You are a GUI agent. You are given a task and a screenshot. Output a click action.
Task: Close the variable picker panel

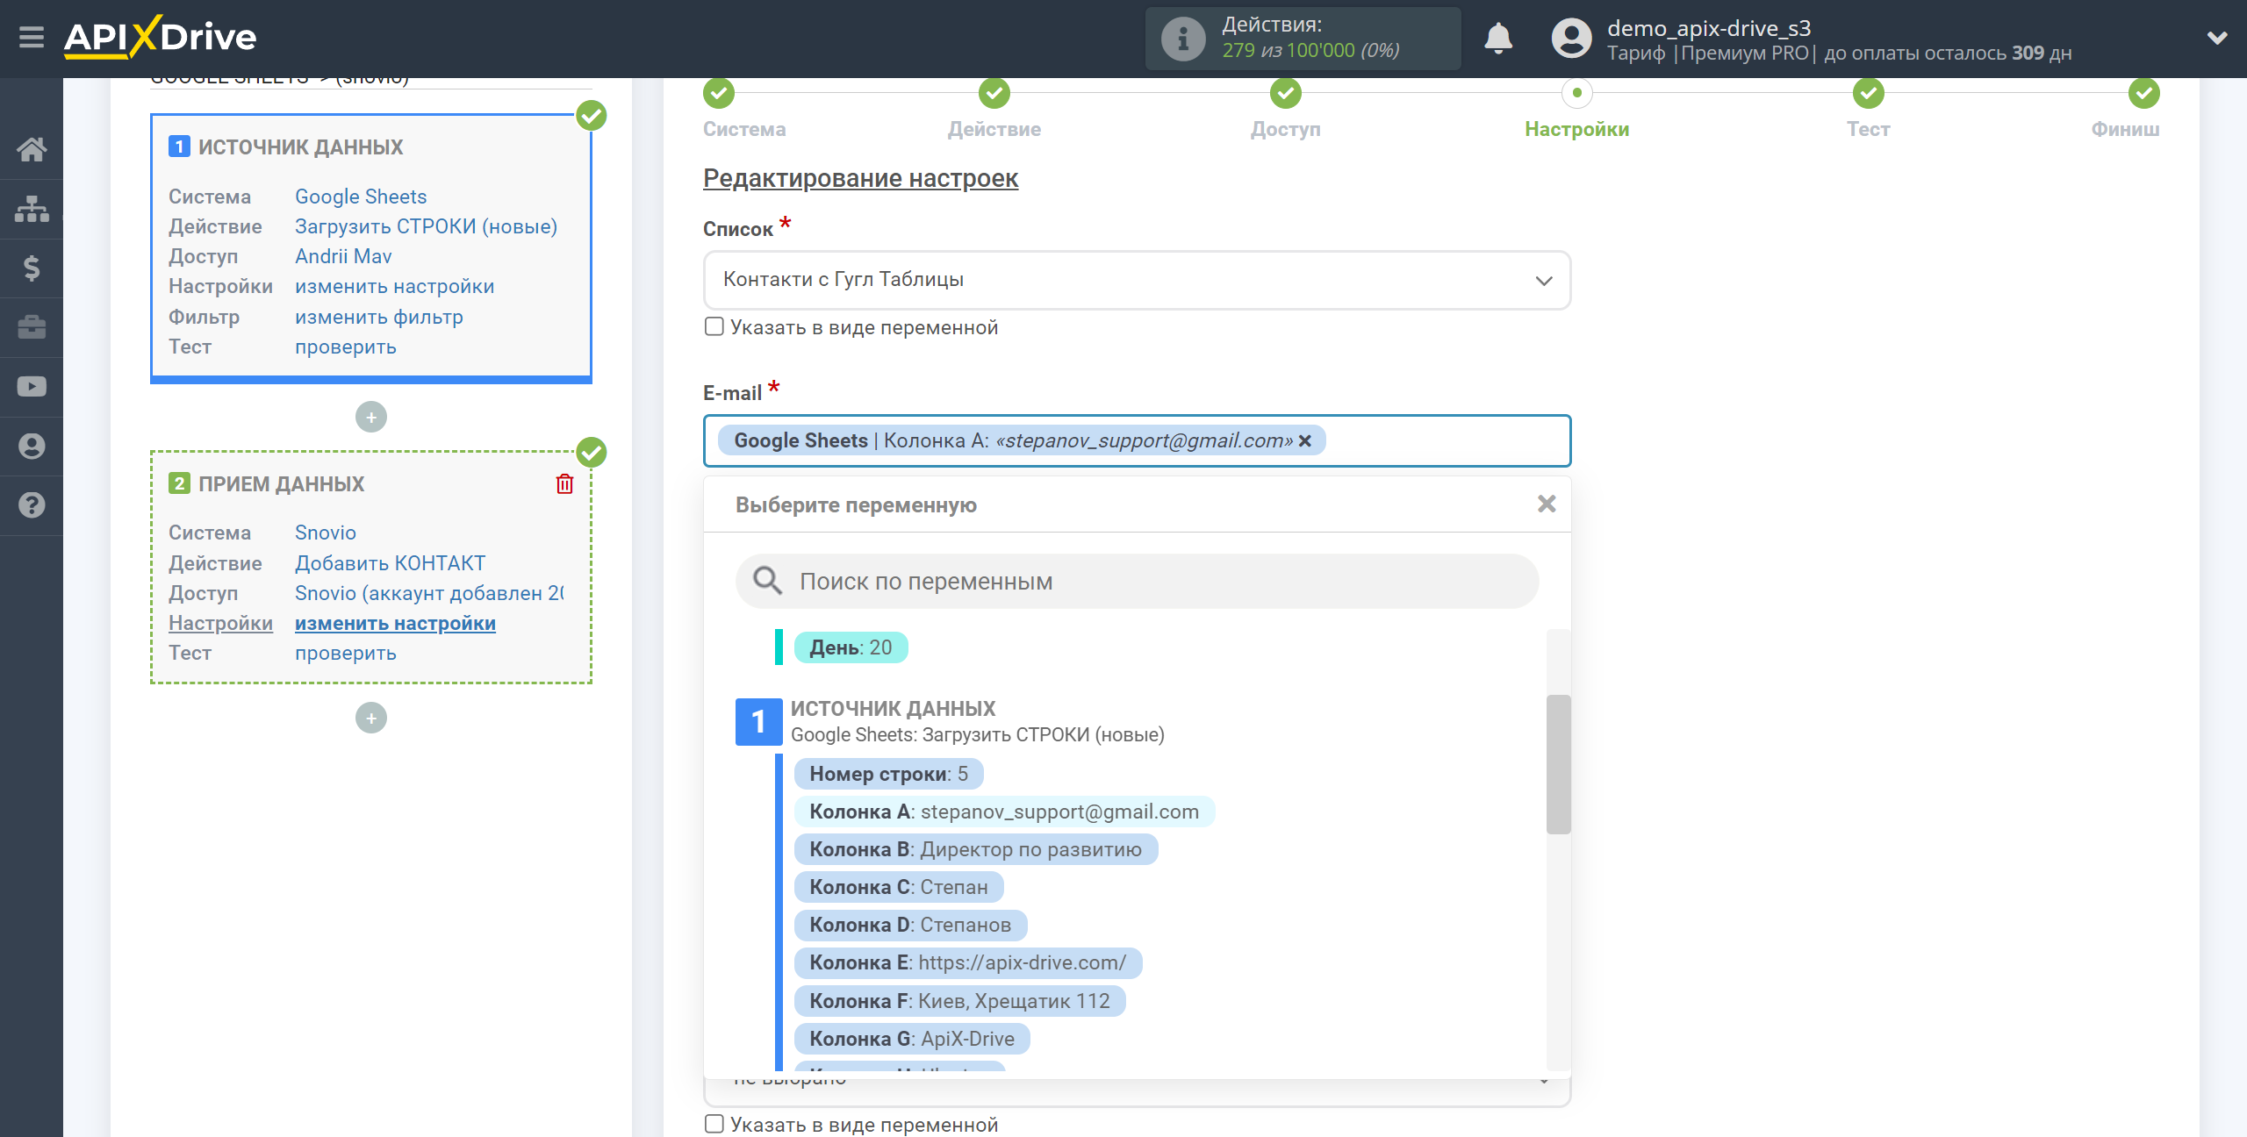coord(1547,504)
